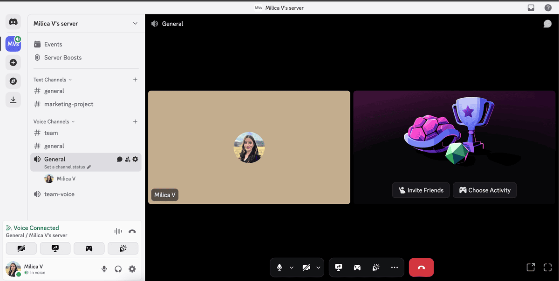The height and width of the screenshot is (281, 559).
Task: Open User Settings gear icon
Action: tap(132, 269)
